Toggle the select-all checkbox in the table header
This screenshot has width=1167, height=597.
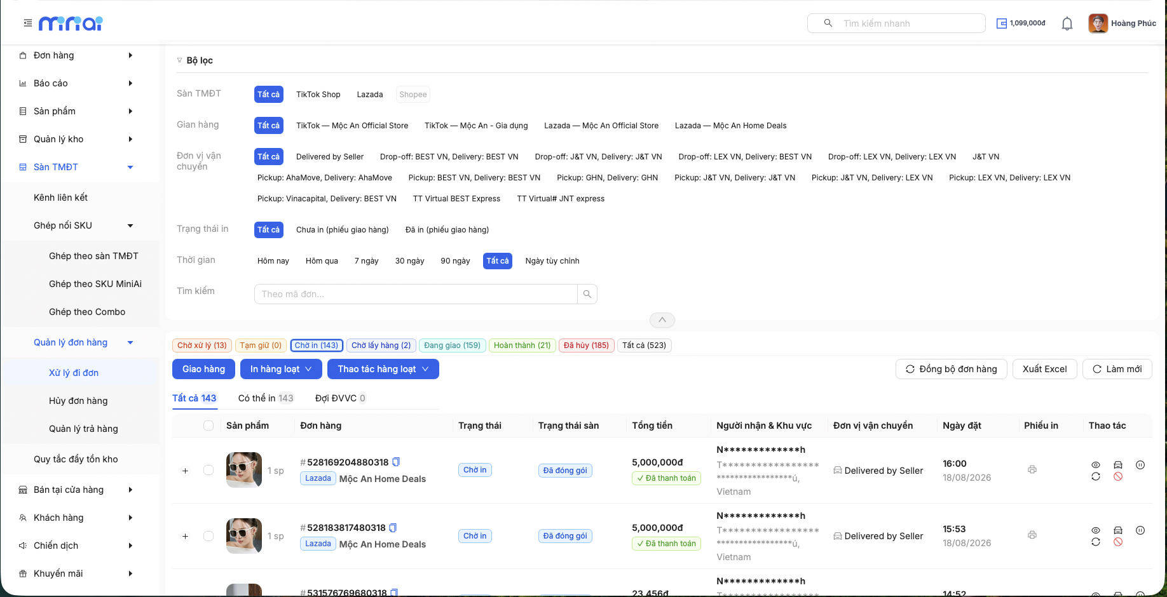(x=208, y=426)
